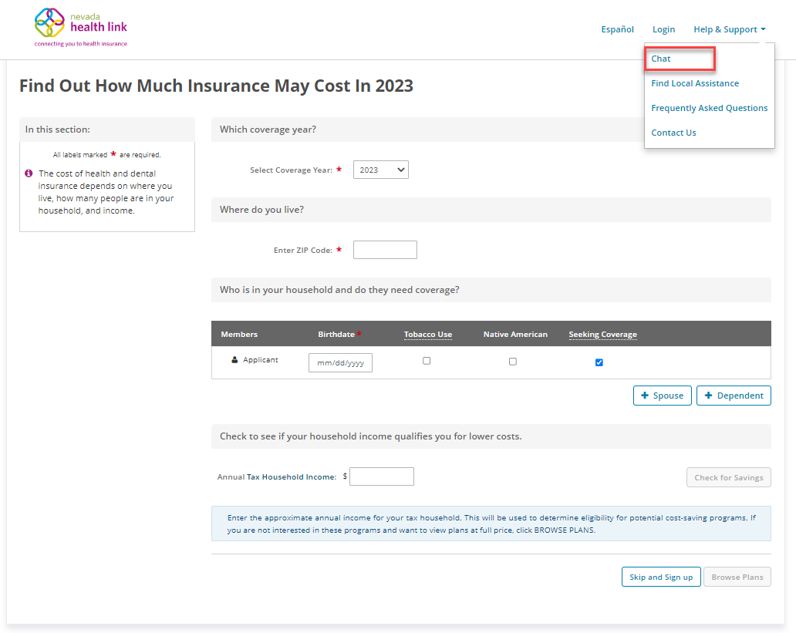This screenshot has height=633, width=796.
Task: Click the plus icon on Dependent button
Action: coord(709,396)
